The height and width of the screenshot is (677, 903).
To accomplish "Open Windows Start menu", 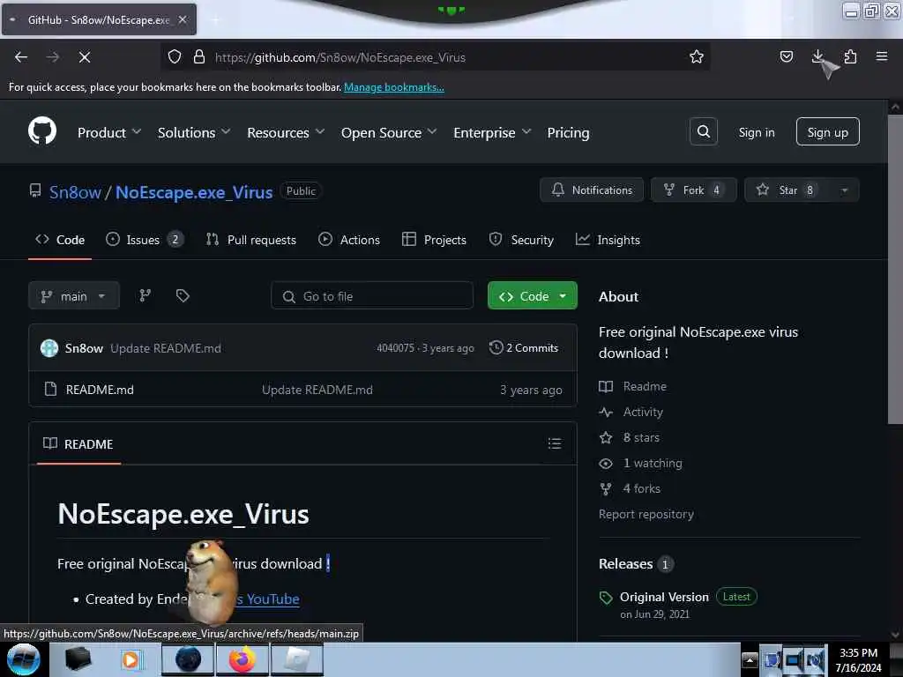I will pos(24,659).
